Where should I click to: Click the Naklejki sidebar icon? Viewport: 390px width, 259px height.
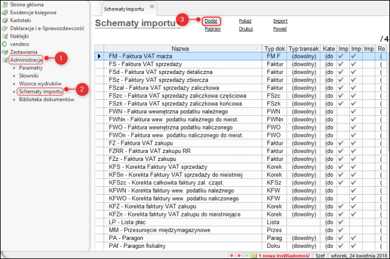[x=5, y=36]
